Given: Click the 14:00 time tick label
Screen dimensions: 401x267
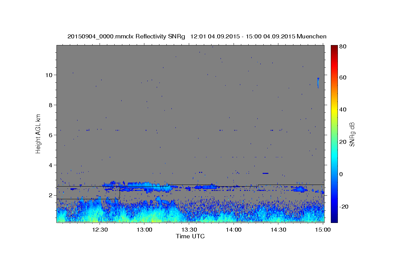Looking at the screenshot, I should click(234, 230).
